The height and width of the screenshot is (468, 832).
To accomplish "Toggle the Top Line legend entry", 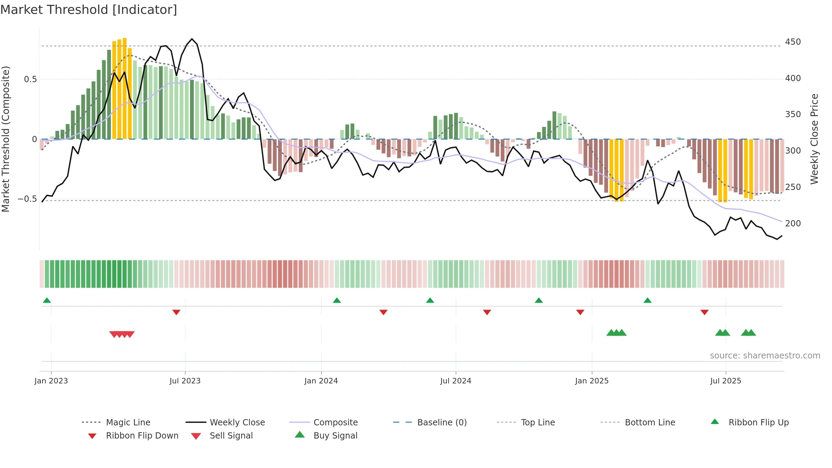I will (526, 422).
